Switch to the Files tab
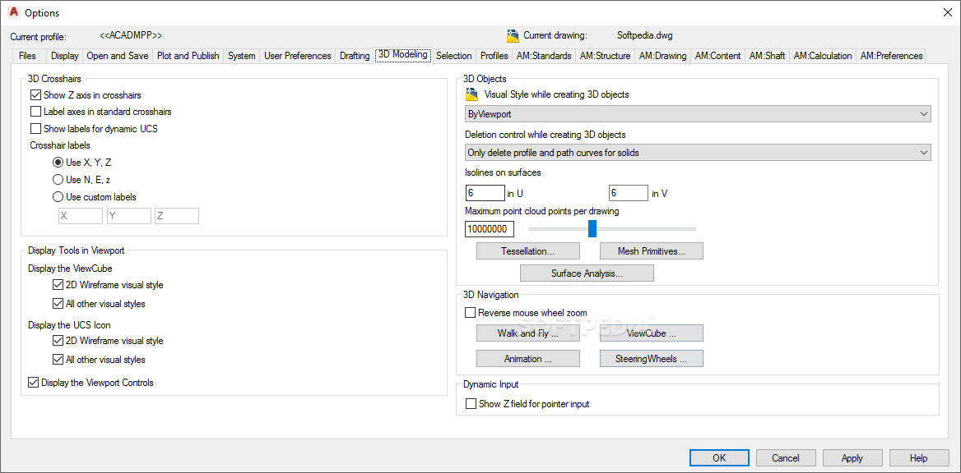 point(28,56)
